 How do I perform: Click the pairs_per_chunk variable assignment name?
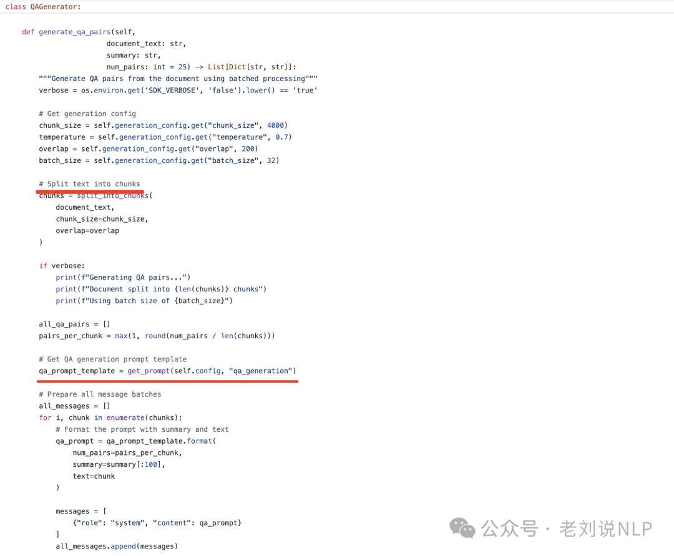(71, 336)
